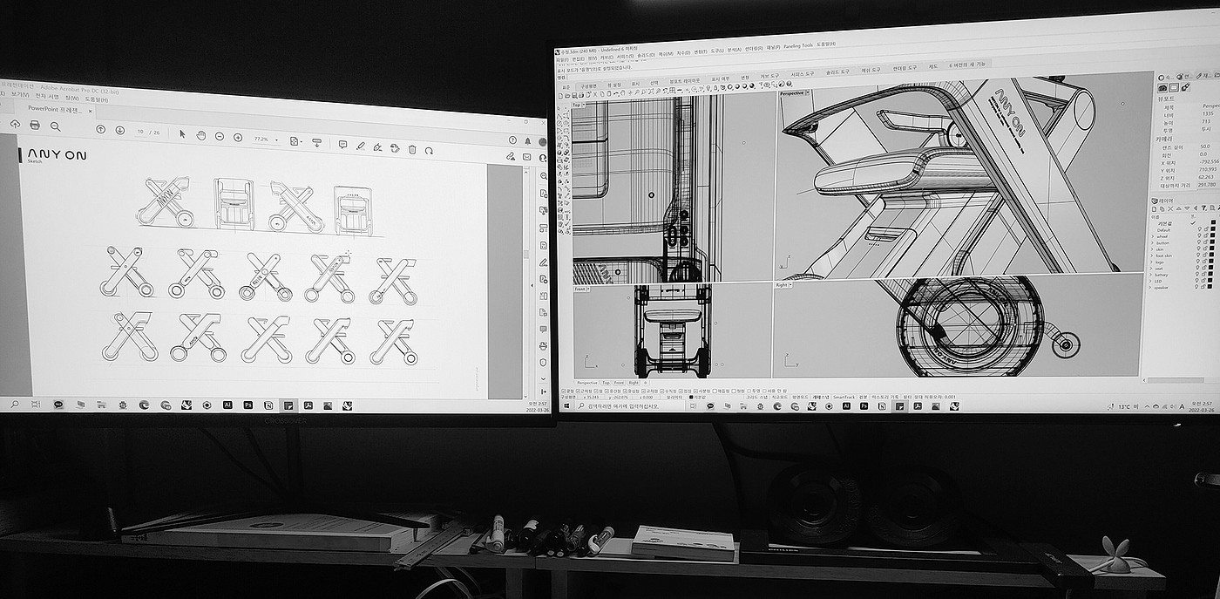The height and width of the screenshot is (599, 1220).
Task: Select the arrow selection tool in Acrobat
Action: coord(182,133)
